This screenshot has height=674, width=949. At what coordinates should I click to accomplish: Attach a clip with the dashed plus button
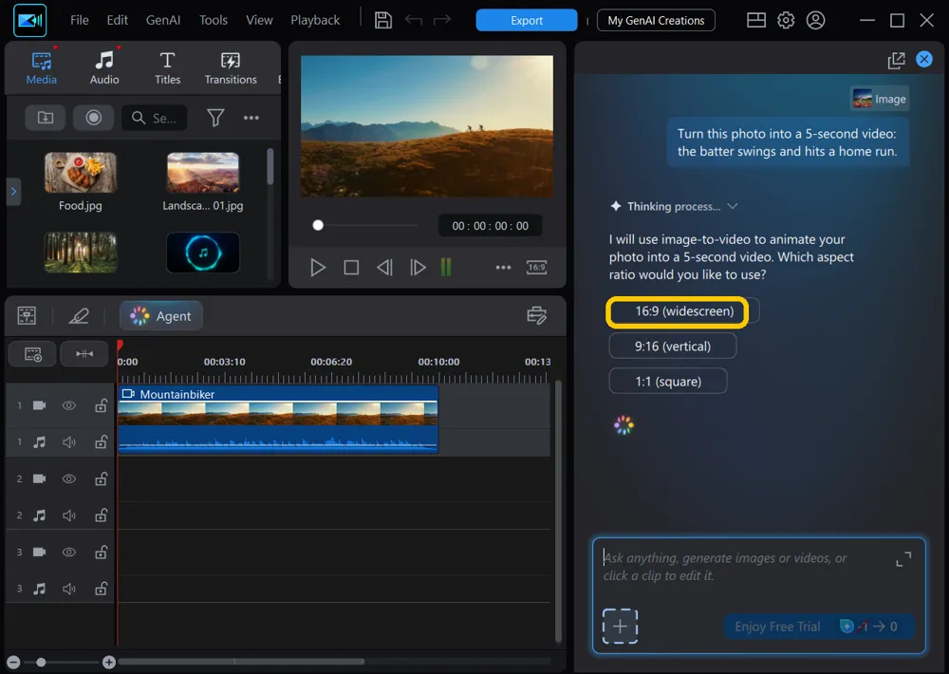tap(620, 627)
